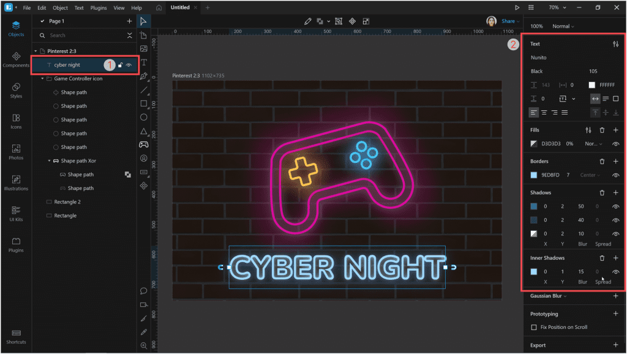Open the Normal blend mode dropdown

(563, 26)
